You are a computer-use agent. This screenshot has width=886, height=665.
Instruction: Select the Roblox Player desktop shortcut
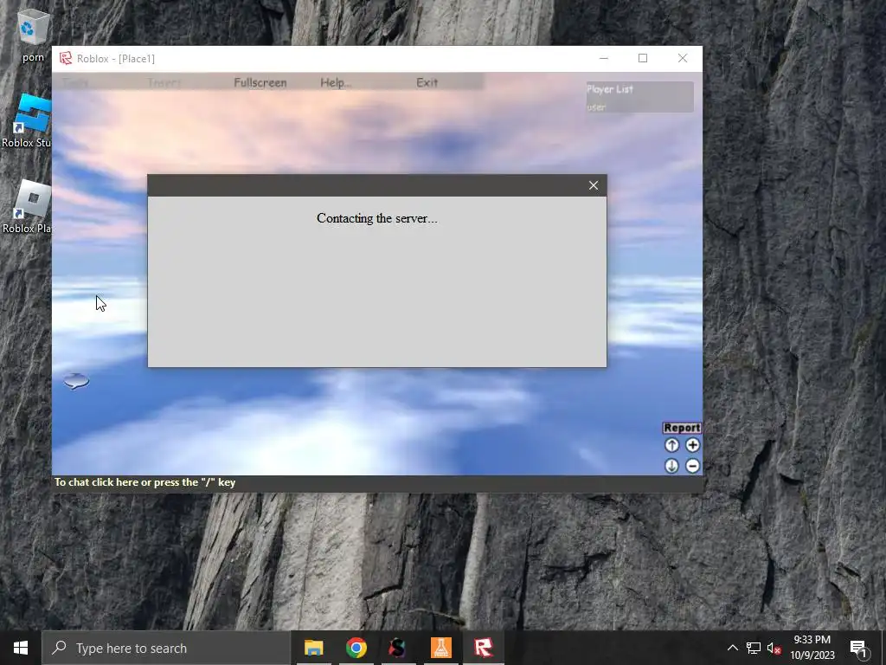(x=26, y=206)
